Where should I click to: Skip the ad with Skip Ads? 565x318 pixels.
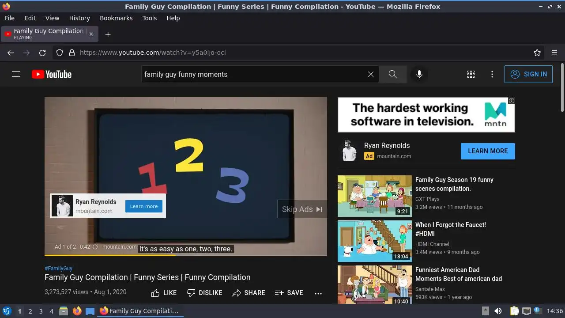pyautogui.click(x=302, y=209)
